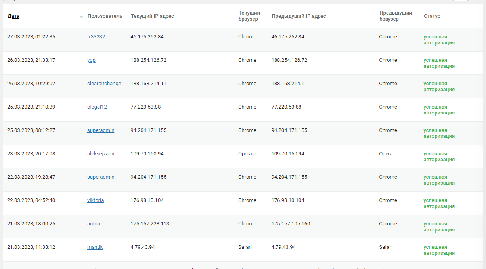Click the date cell 27.03.2023, 01:22:35
The width and height of the screenshot is (486, 269).
(31, 37)
